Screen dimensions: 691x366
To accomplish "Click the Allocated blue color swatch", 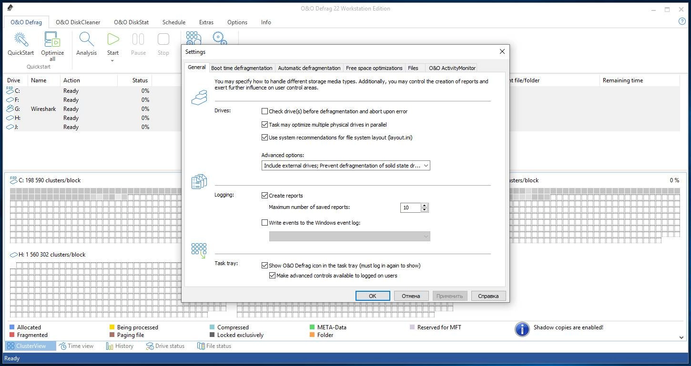I will pos(12,327).
